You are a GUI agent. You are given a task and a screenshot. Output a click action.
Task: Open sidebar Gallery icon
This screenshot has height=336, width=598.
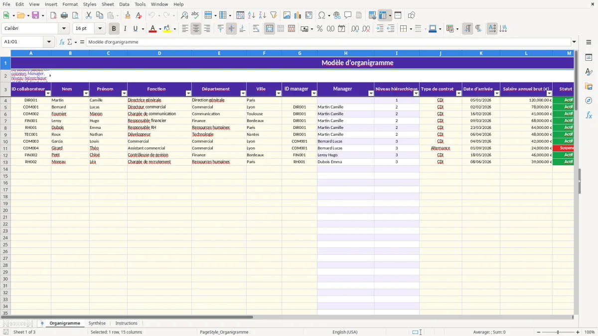click(589, 87)
